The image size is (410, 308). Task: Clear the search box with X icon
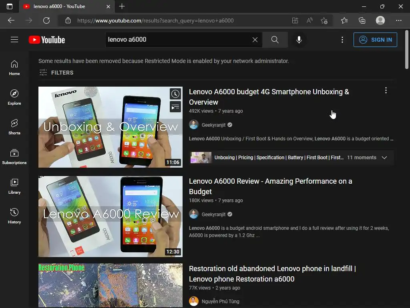[255, 40]
